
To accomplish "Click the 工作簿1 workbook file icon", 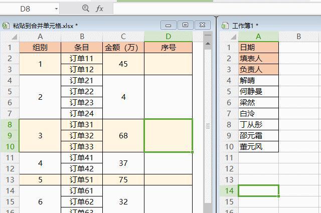I will click(x=225, y=26).
